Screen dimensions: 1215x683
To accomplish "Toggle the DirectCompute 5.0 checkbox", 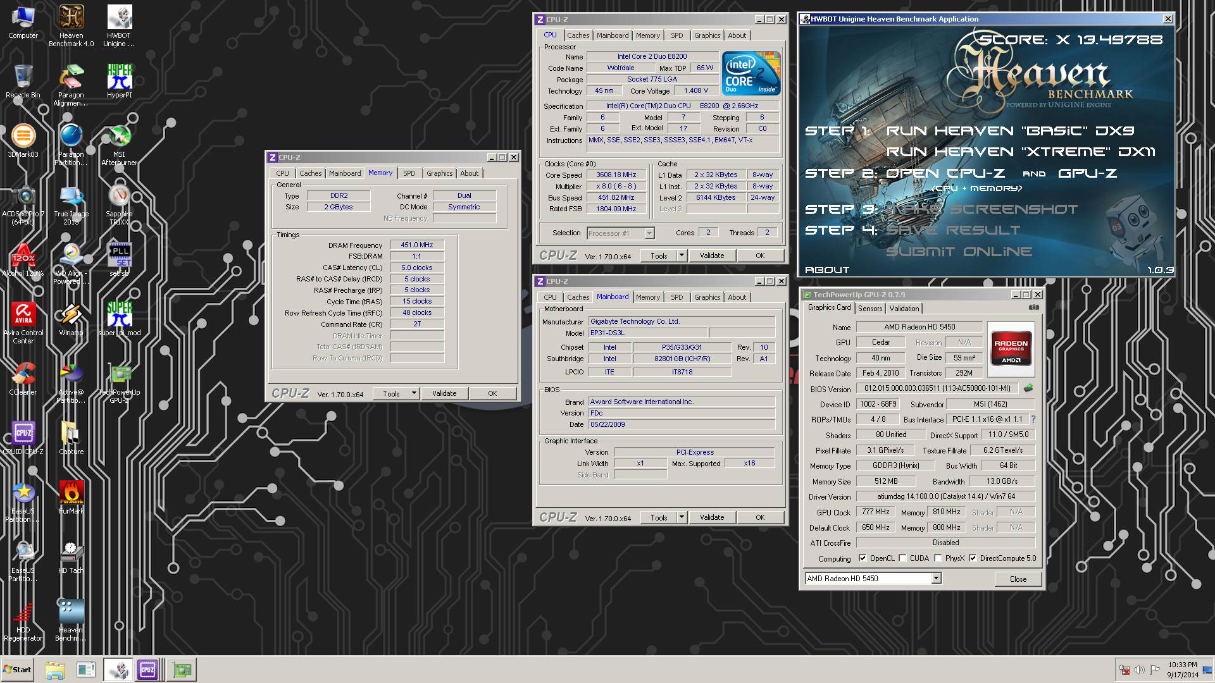I will pyautogui.click(x=973, y=558).
